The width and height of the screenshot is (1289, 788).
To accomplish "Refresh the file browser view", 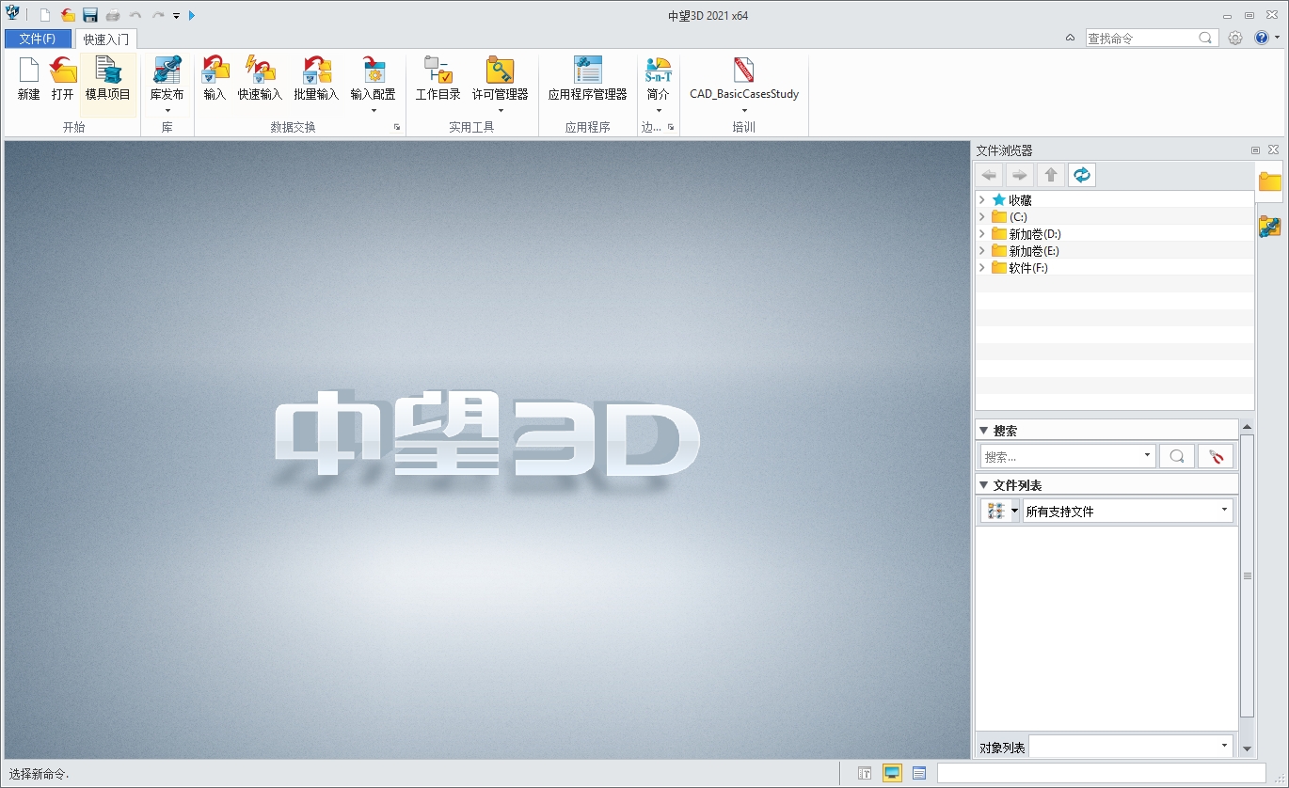I will 1081,174.
